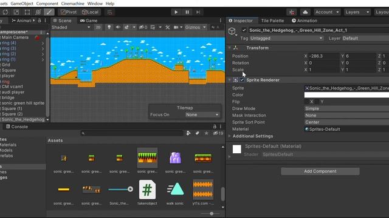Open the Layers dropdown
Screen dimensions: 389x218
[x=357, y=12]
